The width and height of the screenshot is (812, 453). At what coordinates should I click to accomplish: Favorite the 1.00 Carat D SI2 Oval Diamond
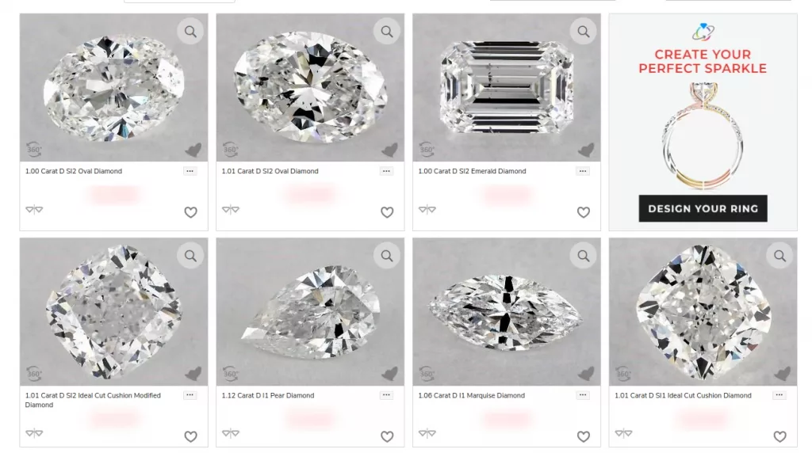click(190, 212)
